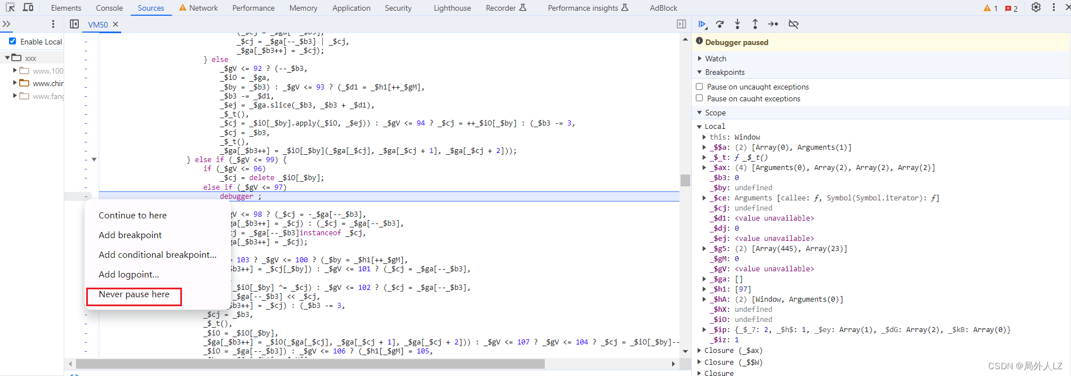Open the Memory tab
This screenshot has height=376, width=1071.
pyautogui.click(x=303, y=8)
